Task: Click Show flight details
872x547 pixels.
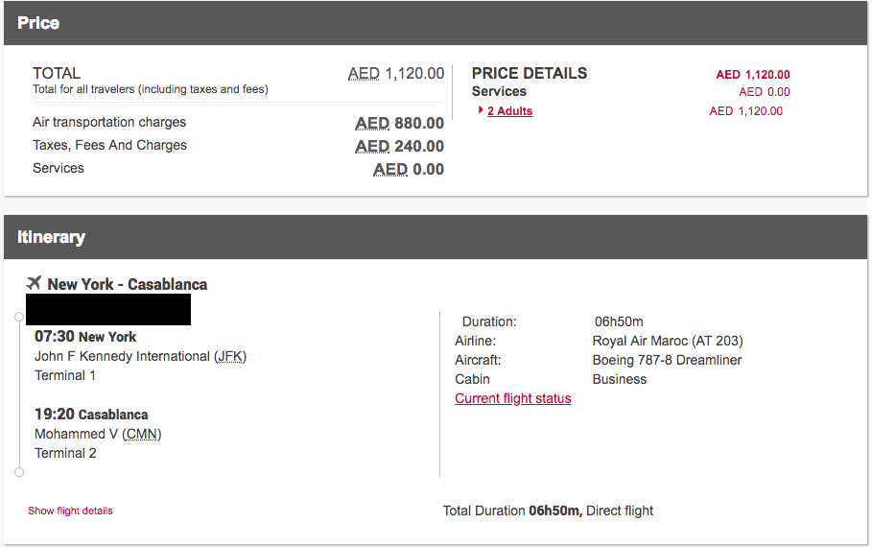Action: [x=70, y=511]
